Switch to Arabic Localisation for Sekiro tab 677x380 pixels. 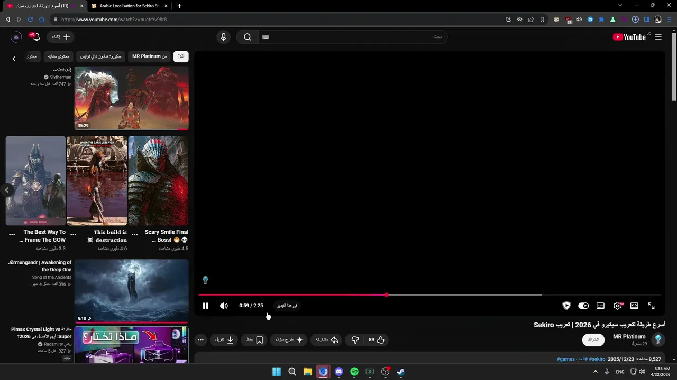(130, 6)
